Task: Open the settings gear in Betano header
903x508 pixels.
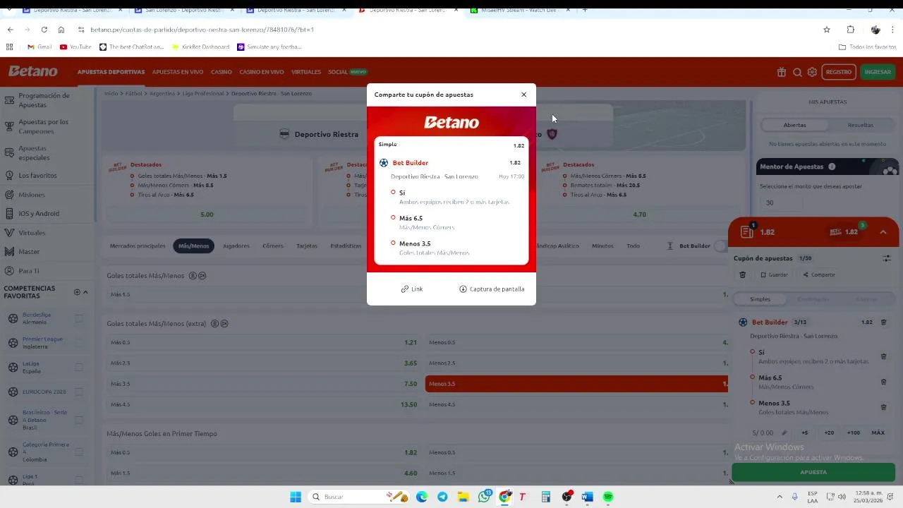Action: point(812,72)
